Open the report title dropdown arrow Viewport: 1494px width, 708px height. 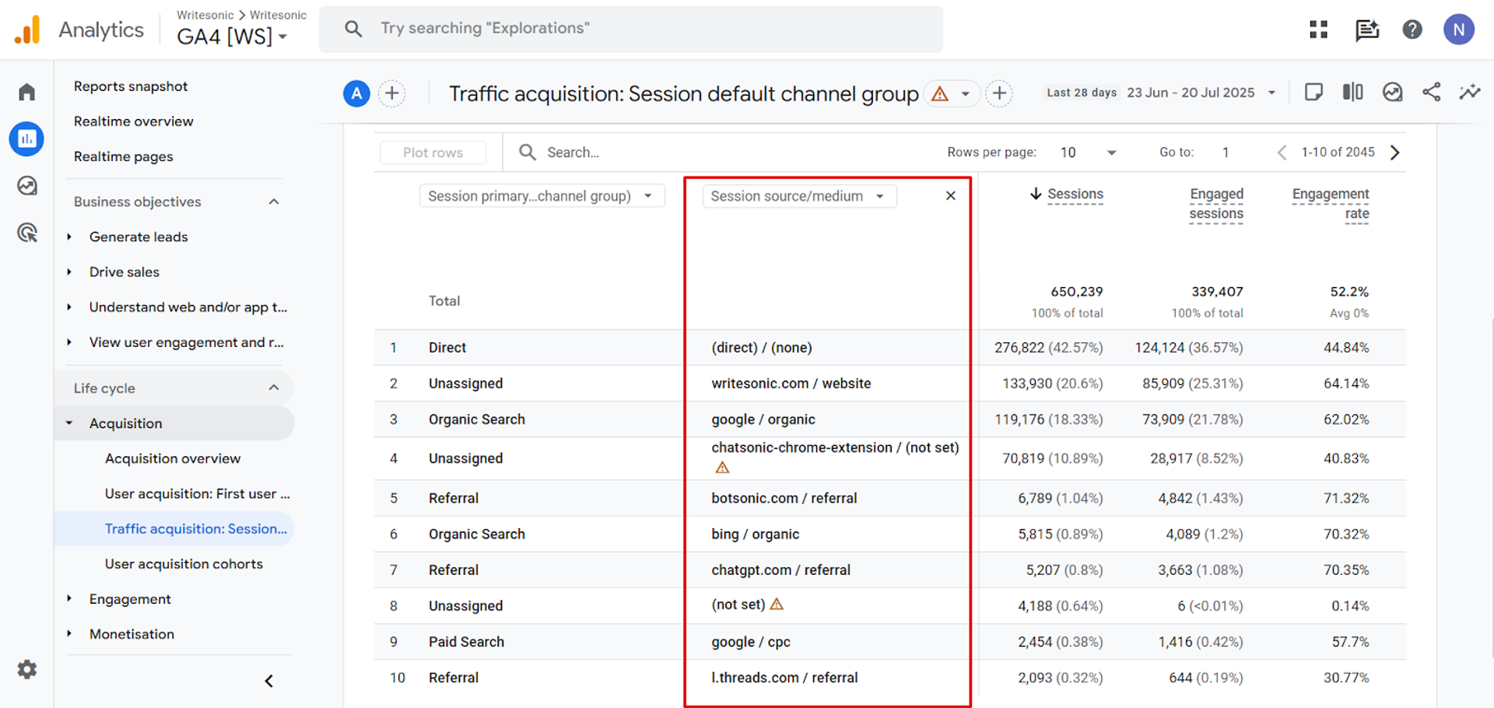pyautogui.click(x=966, y=94)
